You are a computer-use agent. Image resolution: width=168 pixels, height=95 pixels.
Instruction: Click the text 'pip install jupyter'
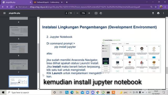(x=65, y=47)
